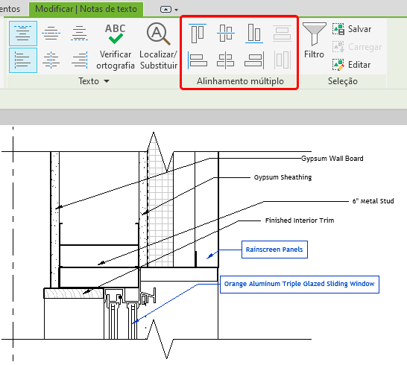Align selected notes to horizontal center
This screenshot has width=407, height=365.
226,60
